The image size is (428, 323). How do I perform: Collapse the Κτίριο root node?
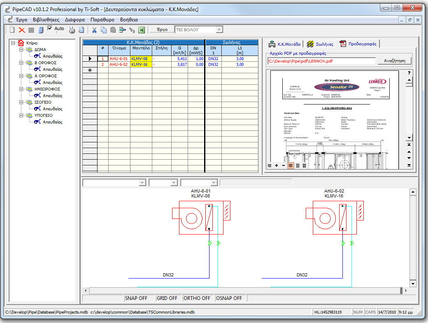point(12,42)
